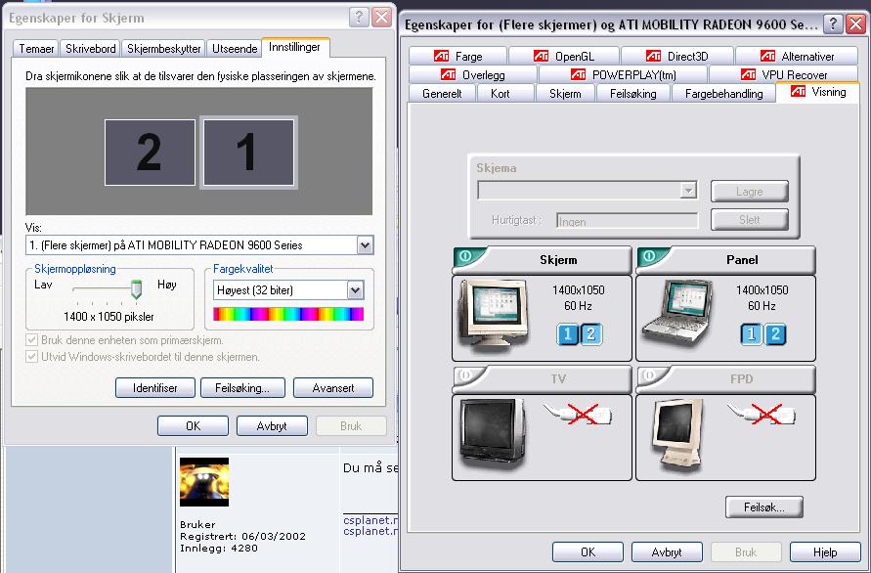Open the Alternativer tab

(797, 56)
